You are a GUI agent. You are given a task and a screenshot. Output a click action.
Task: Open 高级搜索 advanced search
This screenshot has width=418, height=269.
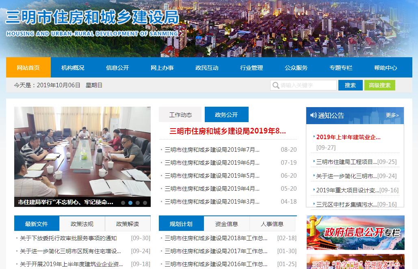(379, 85)
